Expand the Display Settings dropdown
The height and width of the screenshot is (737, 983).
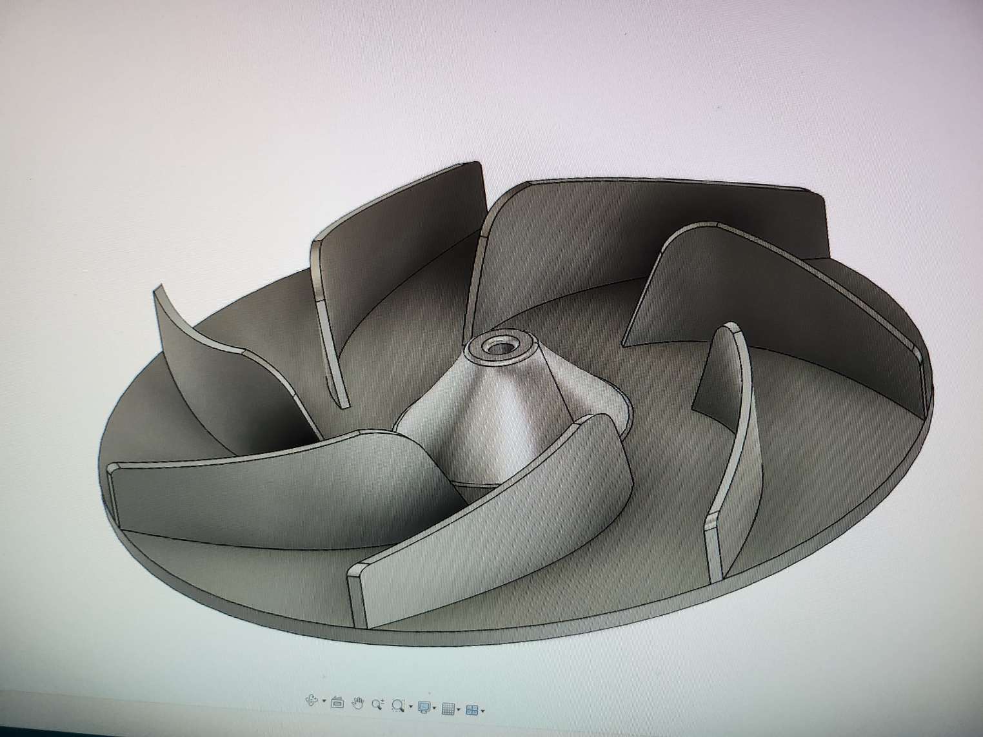(x=434, y=707)
